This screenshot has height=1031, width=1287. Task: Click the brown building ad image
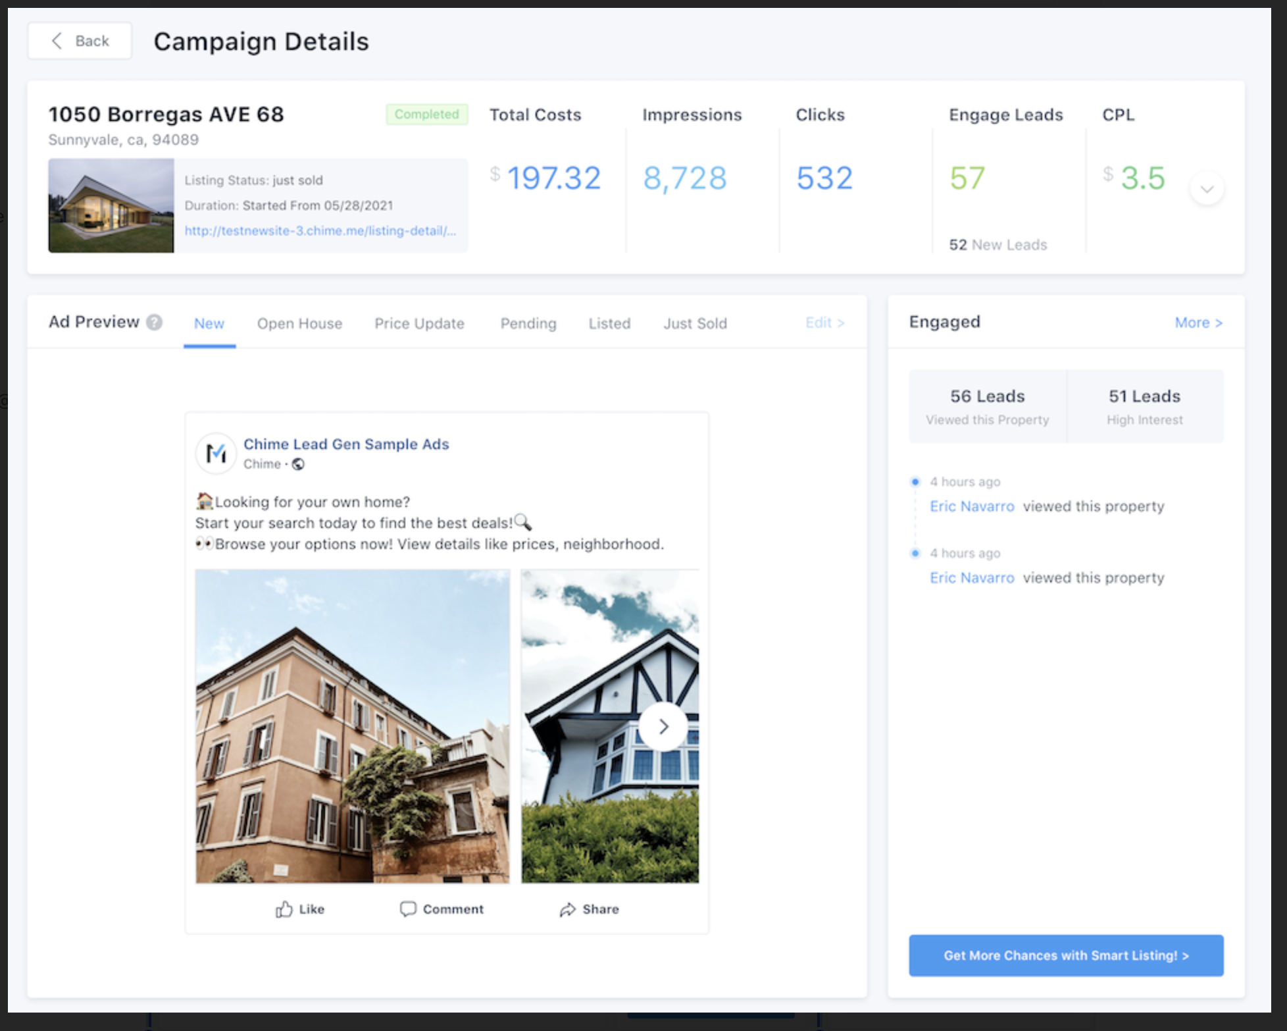point(353,726)
